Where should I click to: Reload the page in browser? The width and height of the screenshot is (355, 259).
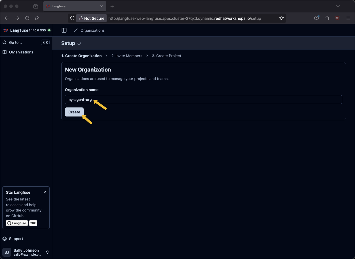click(27, 18)
